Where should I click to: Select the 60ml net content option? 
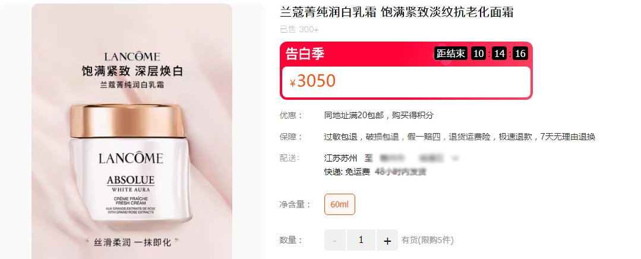coord(340,204)
